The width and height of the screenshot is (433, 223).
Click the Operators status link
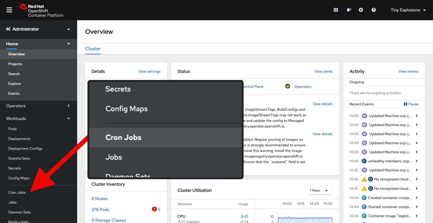tap(303, 86)
